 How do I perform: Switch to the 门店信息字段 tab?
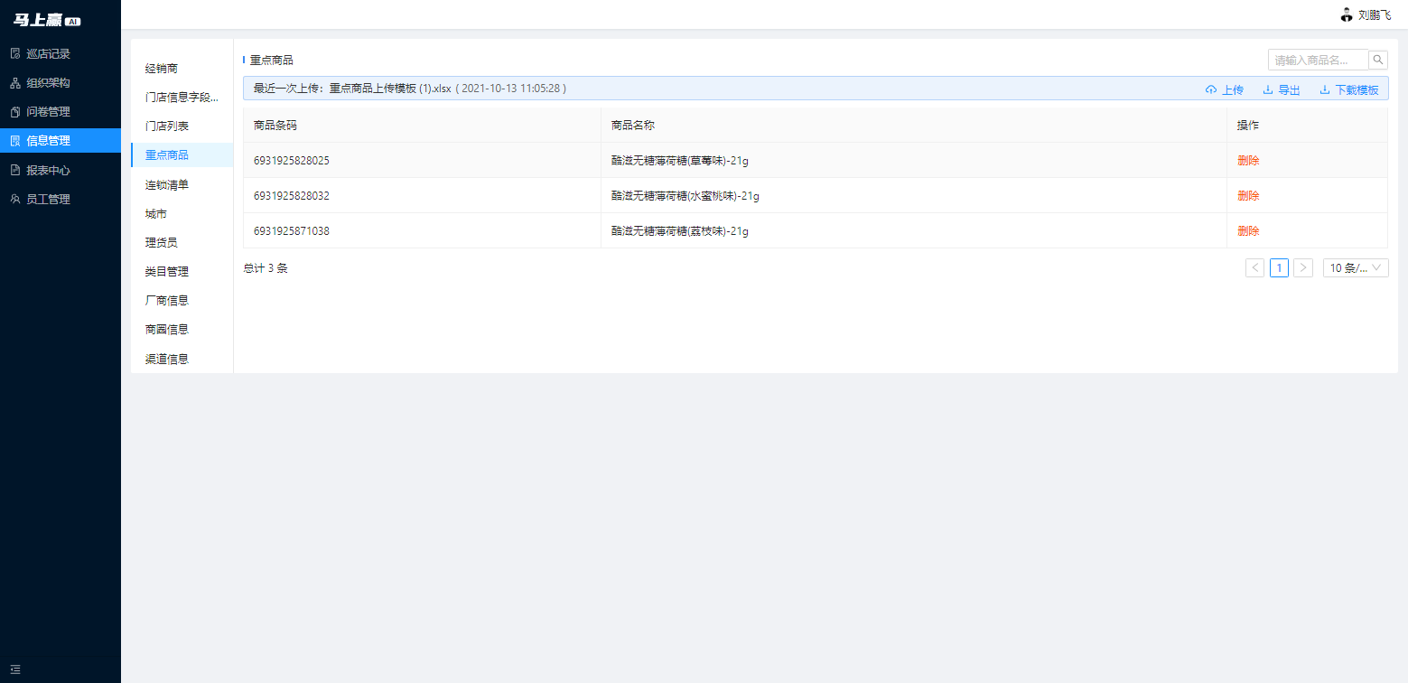182,98
